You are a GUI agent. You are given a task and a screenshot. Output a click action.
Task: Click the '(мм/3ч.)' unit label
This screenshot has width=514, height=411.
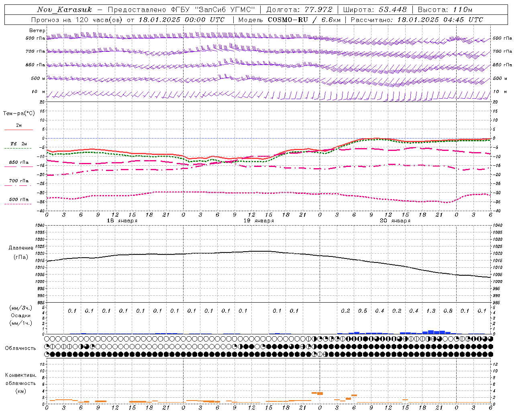pos(21,308)
